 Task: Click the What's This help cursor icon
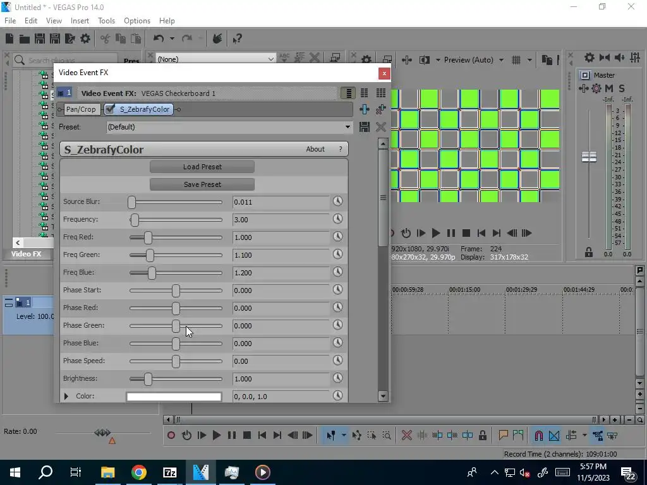(238, 39)
